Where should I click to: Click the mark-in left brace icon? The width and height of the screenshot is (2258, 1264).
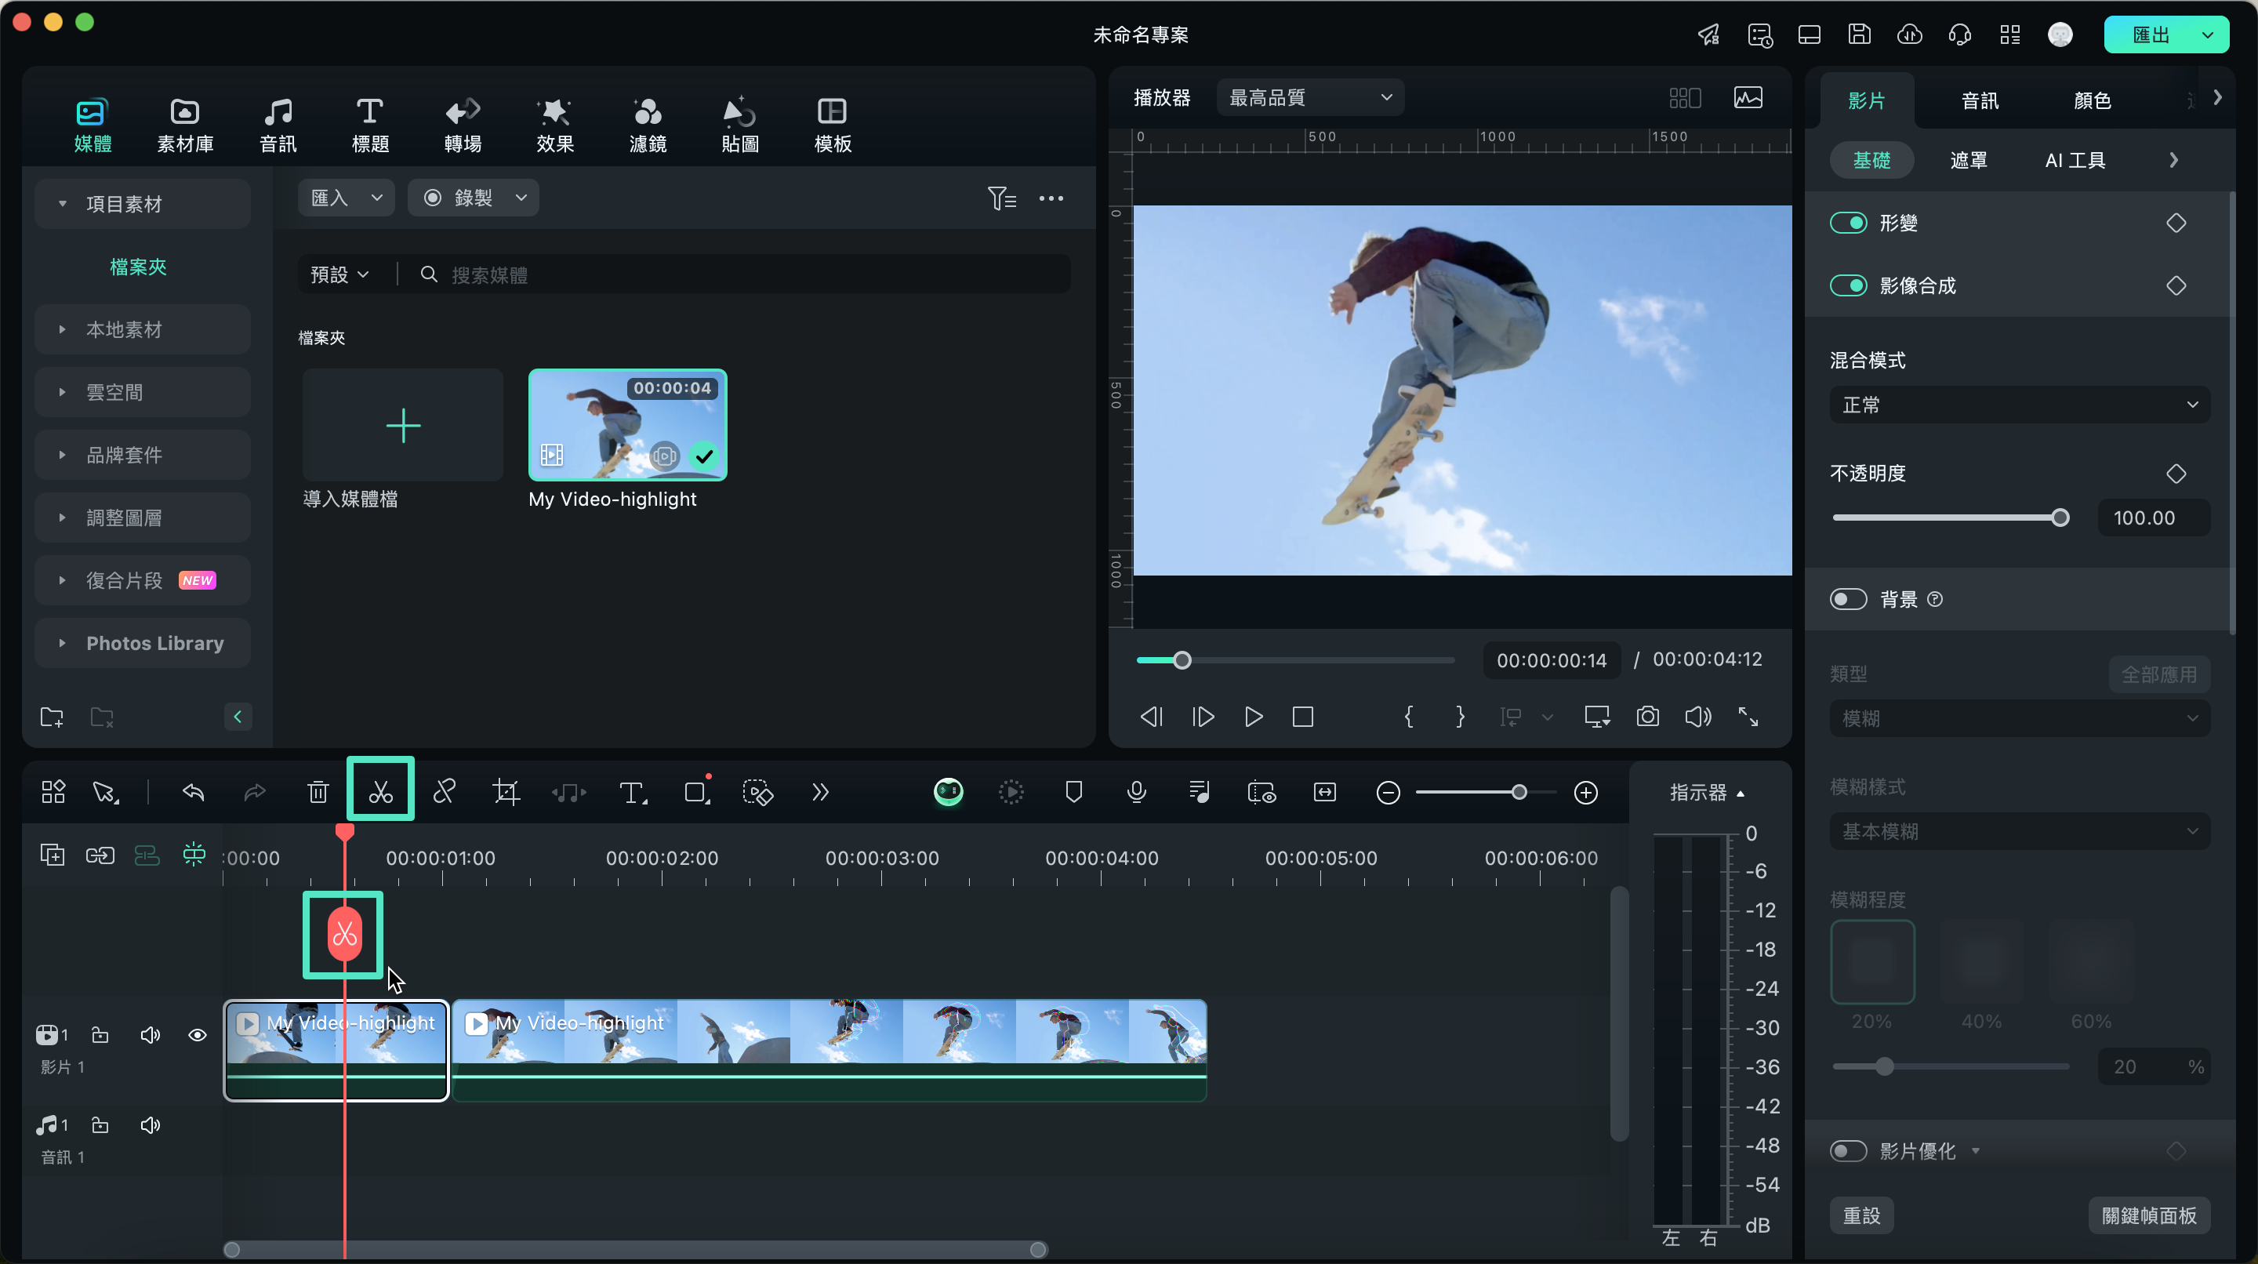tap(1409, 716)
